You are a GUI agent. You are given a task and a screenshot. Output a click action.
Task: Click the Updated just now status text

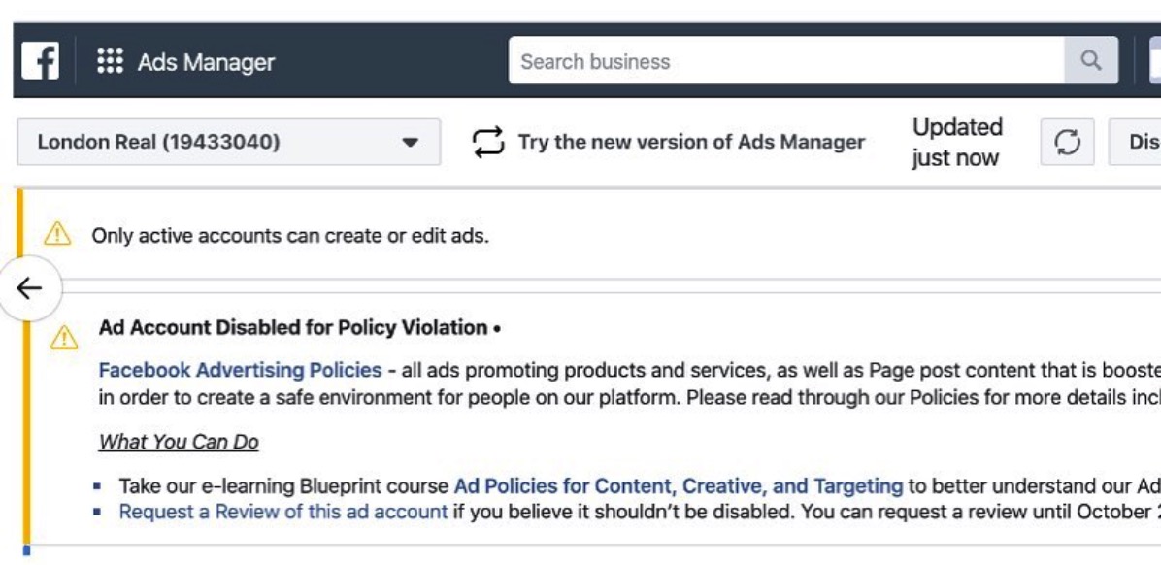tap(956, 142)
